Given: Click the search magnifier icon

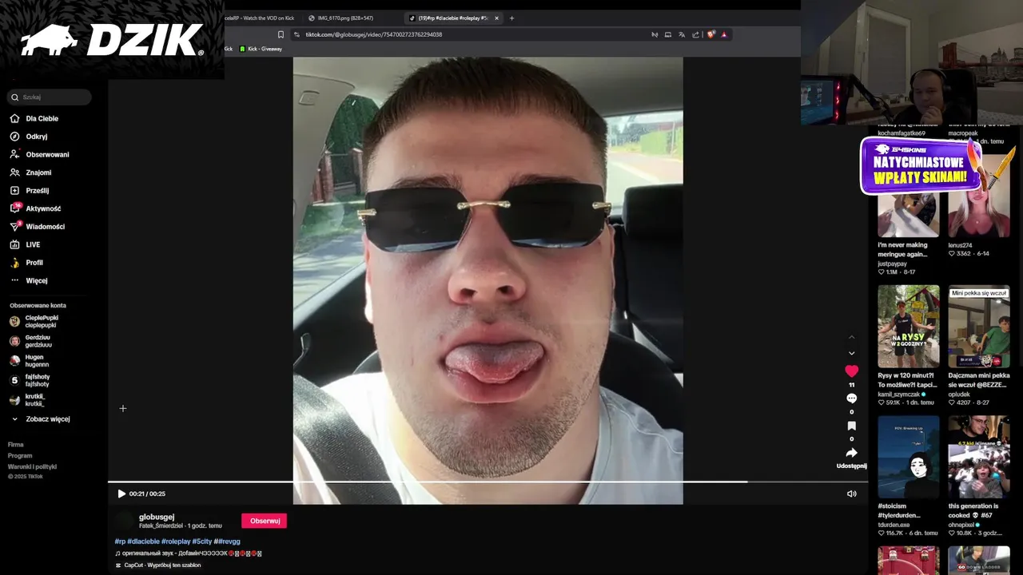Looking at the screenshot, I should pos(14,97).
